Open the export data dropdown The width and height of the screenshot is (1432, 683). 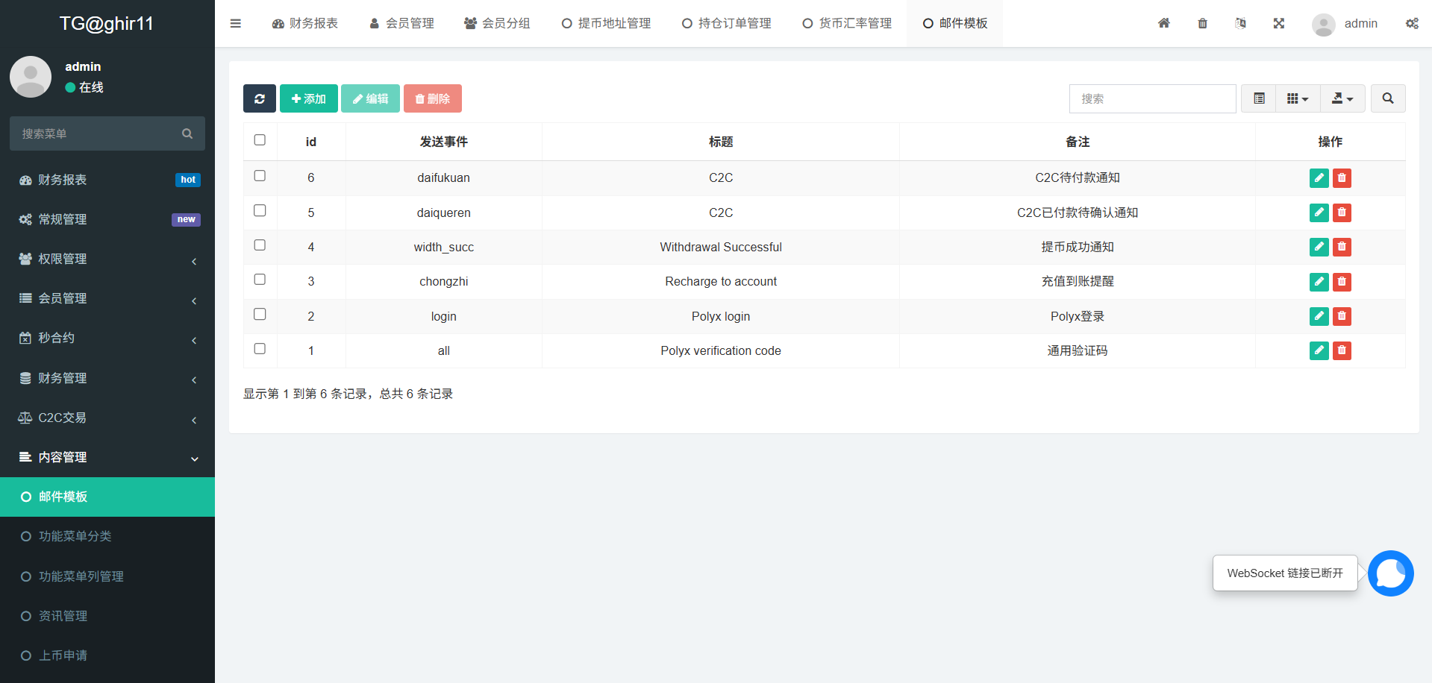point(1342,98)
